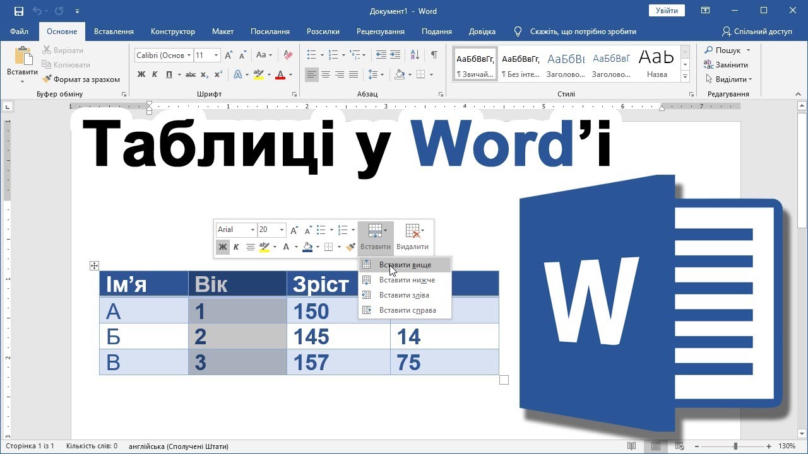Increase font size in the ribbon
Image resolution: width=808 pixels, height=454 pixels.
(229, 55)
